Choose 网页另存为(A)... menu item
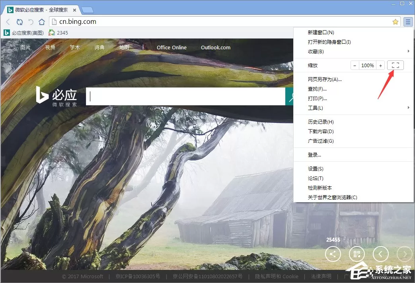415x283 pixels. (354, 79)
